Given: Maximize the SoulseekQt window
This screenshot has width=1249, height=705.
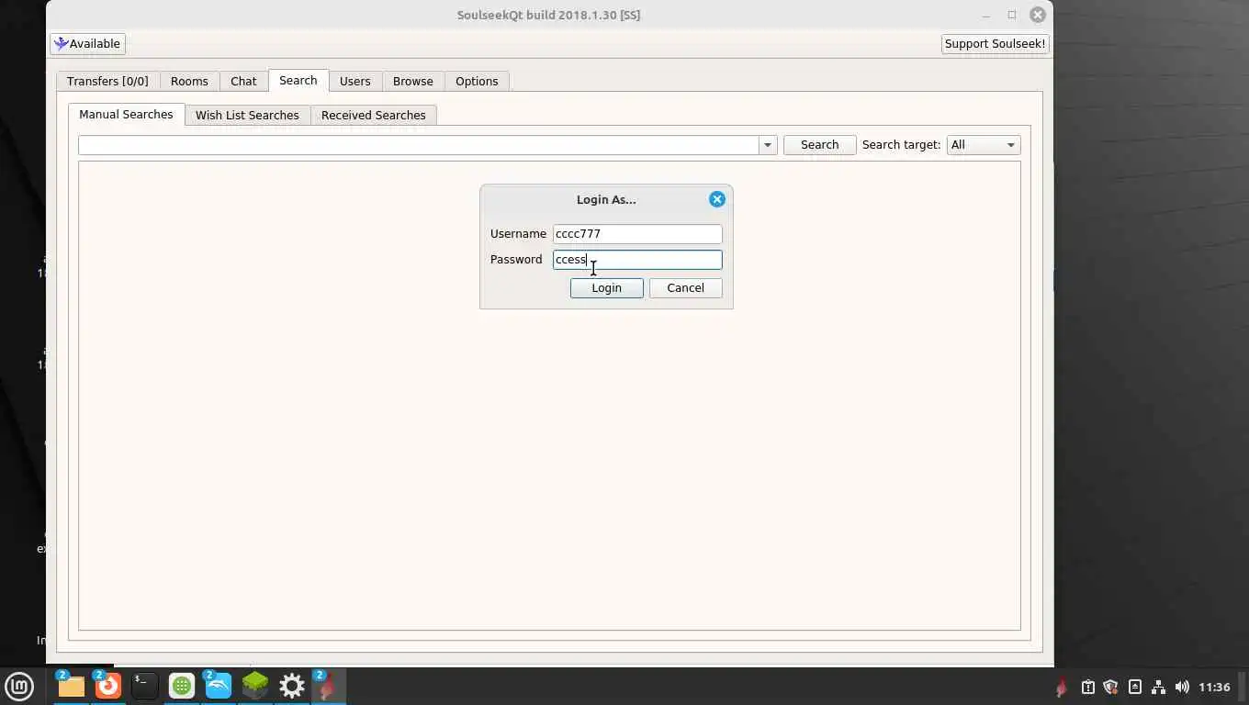Looking at the screenshot, I should pyautogui.click(x=1012, y=15).
